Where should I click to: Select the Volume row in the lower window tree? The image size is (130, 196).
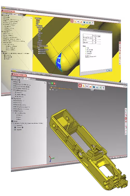point(19,115)
